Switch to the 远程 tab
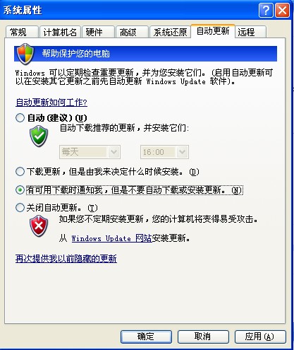 click(x=250, y=32)
